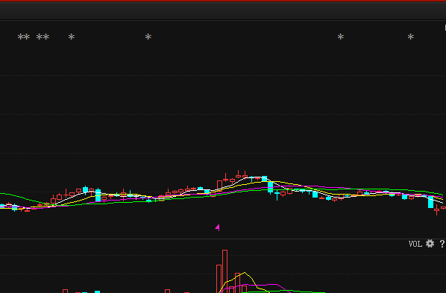
Task: Select the tallest red volume bar
Action: tap(224, 271)
